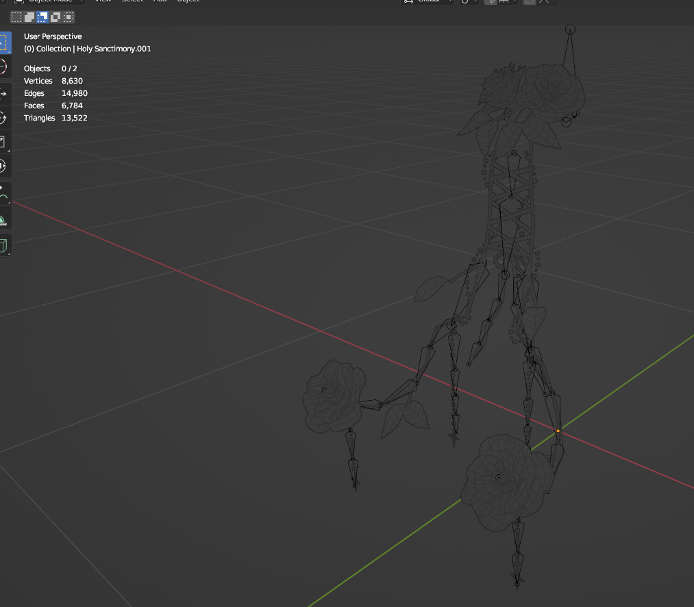Screen dimensions: 694x607
Task: Activate the Annotate tool
Action: [x=4, y=193]
